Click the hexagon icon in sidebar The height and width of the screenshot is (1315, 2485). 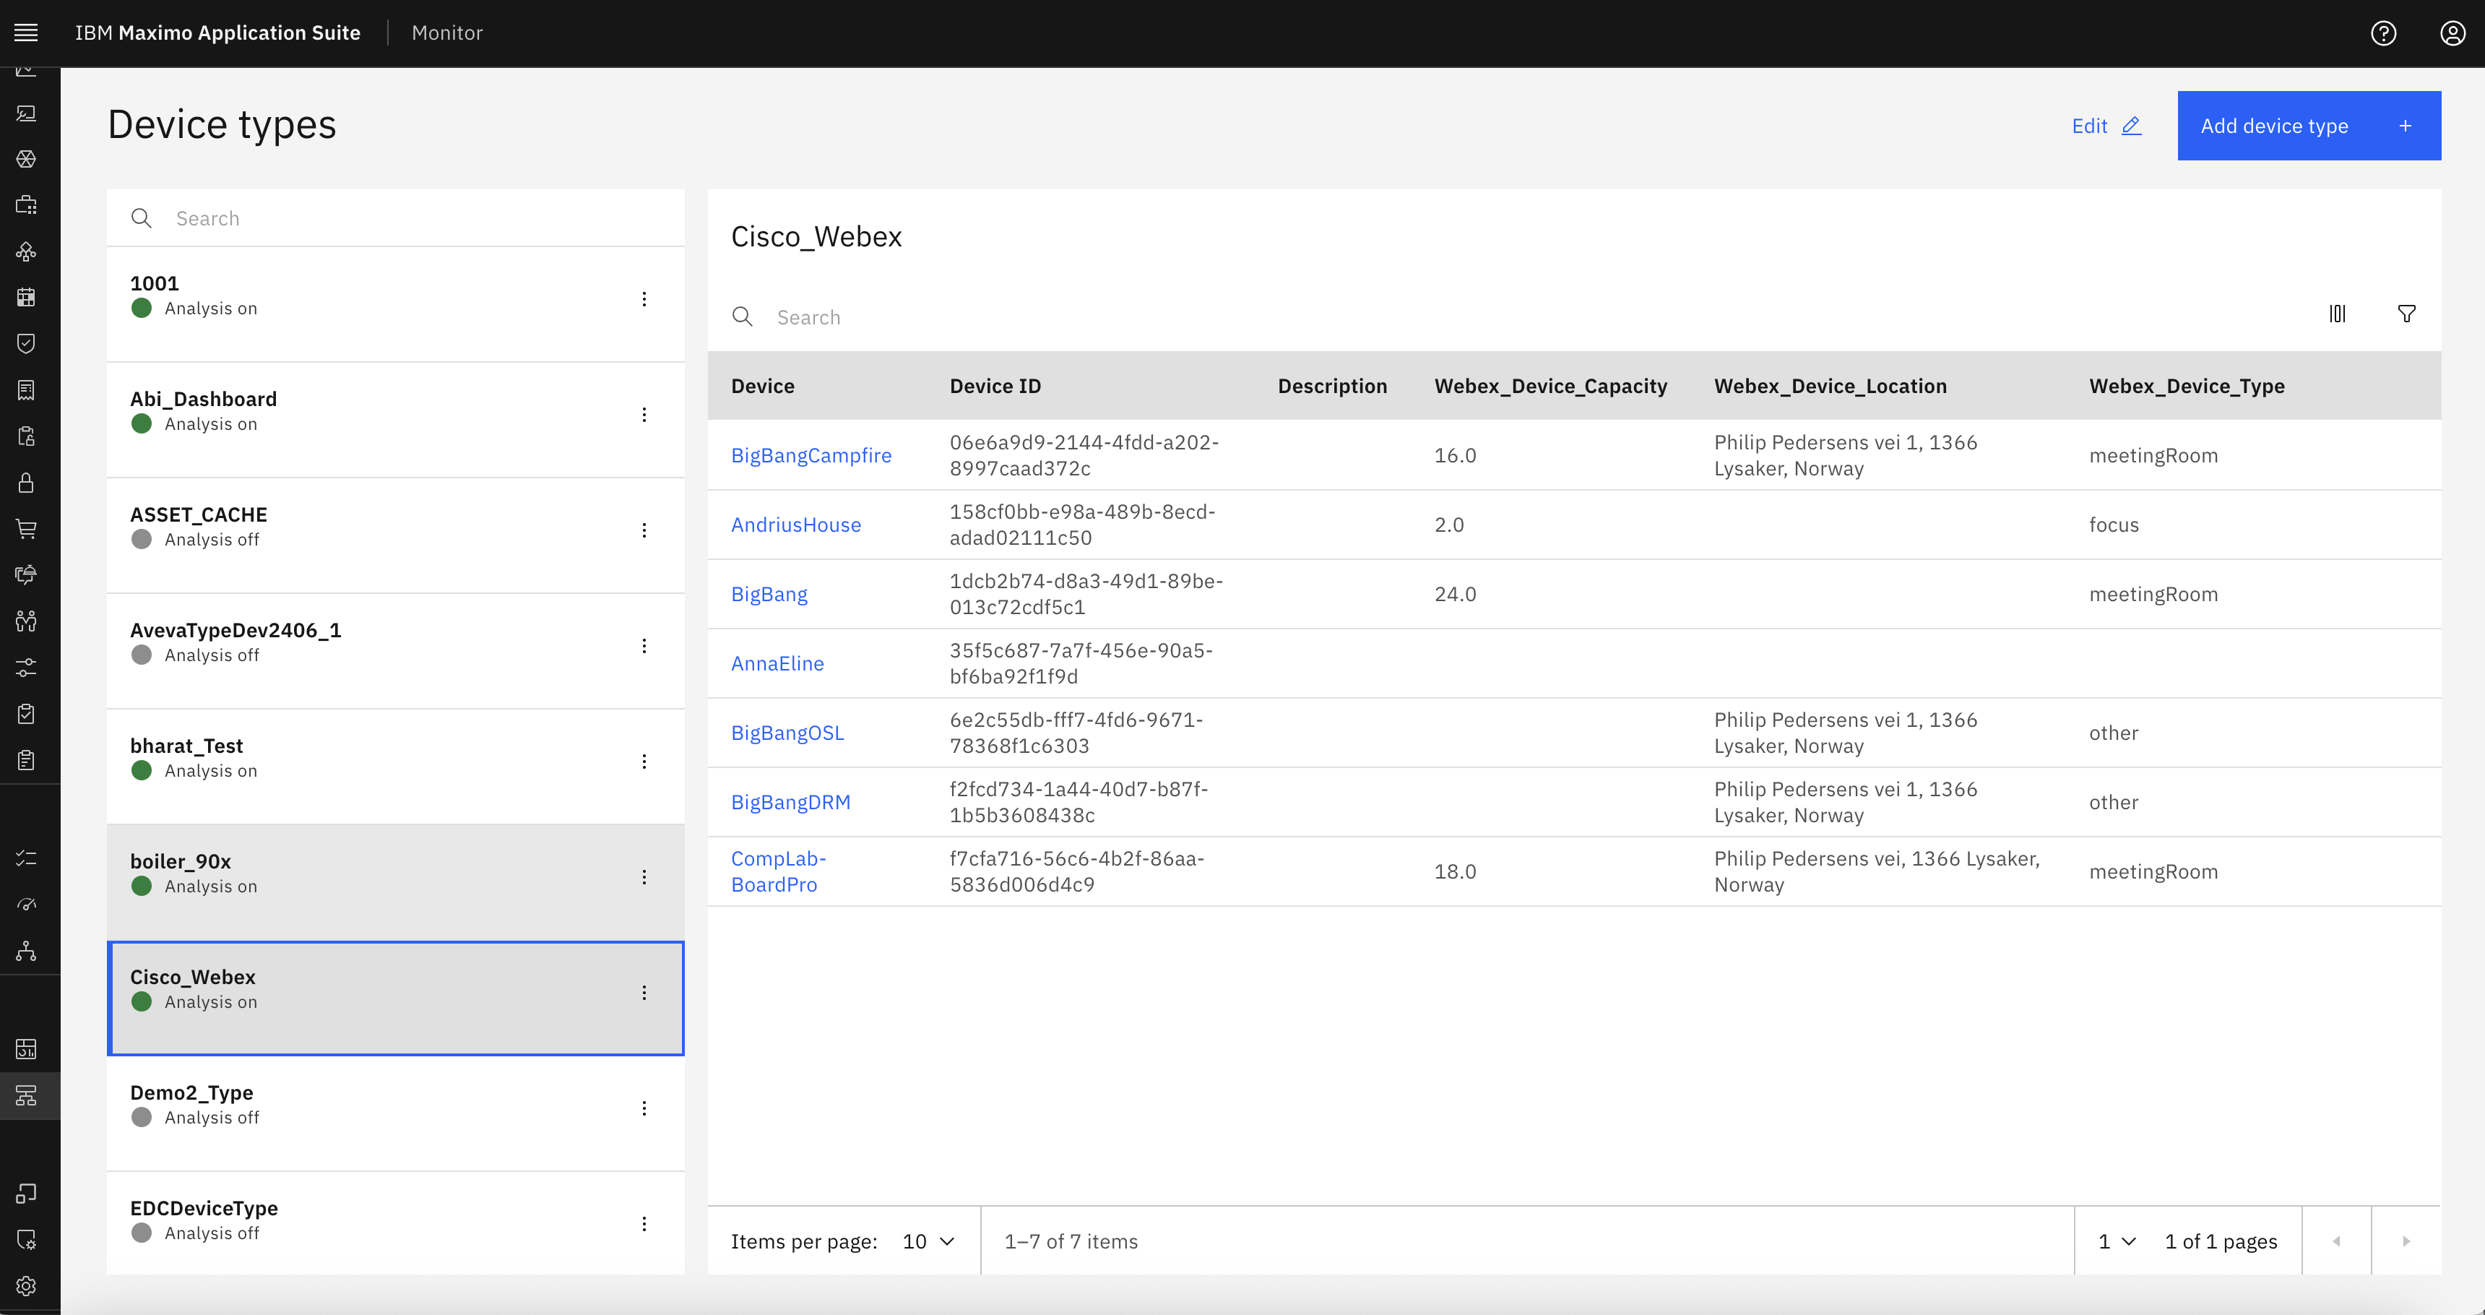(x=26, y=158)
